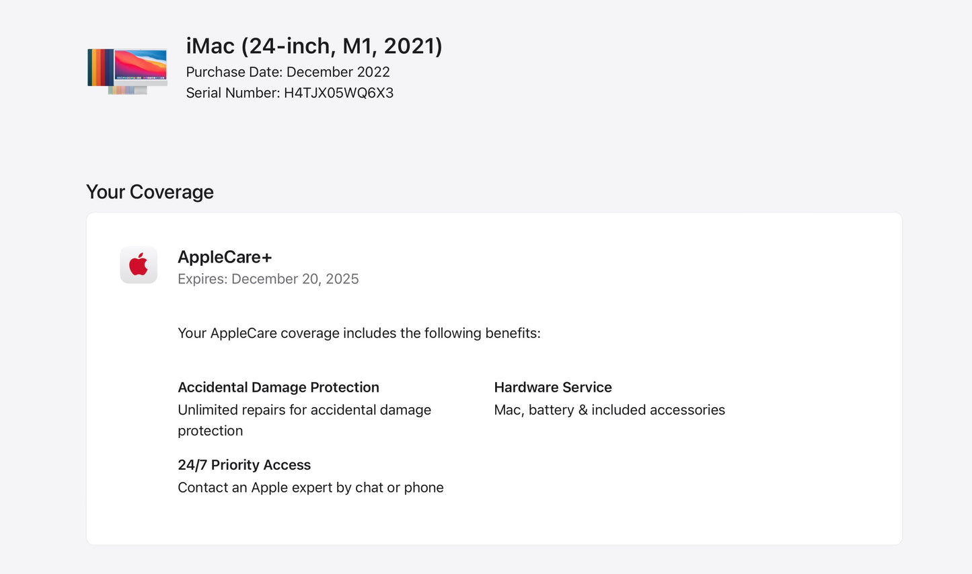Click the iMac product image thumbnail

127,71
